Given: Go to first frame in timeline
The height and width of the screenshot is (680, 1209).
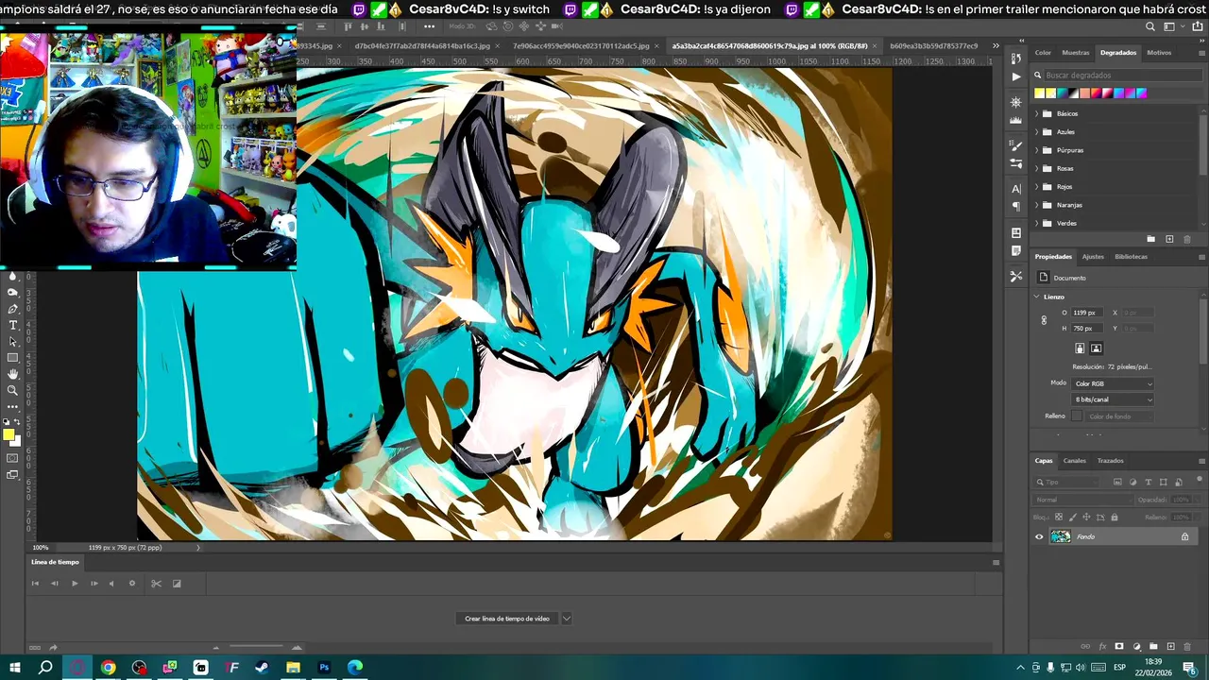Looking at the screenshot, I should (36, 584).
